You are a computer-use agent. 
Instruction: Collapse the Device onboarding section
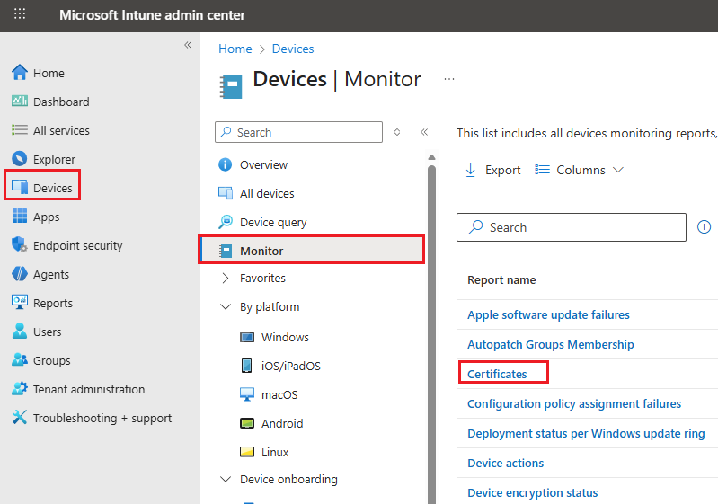(226, 480)
